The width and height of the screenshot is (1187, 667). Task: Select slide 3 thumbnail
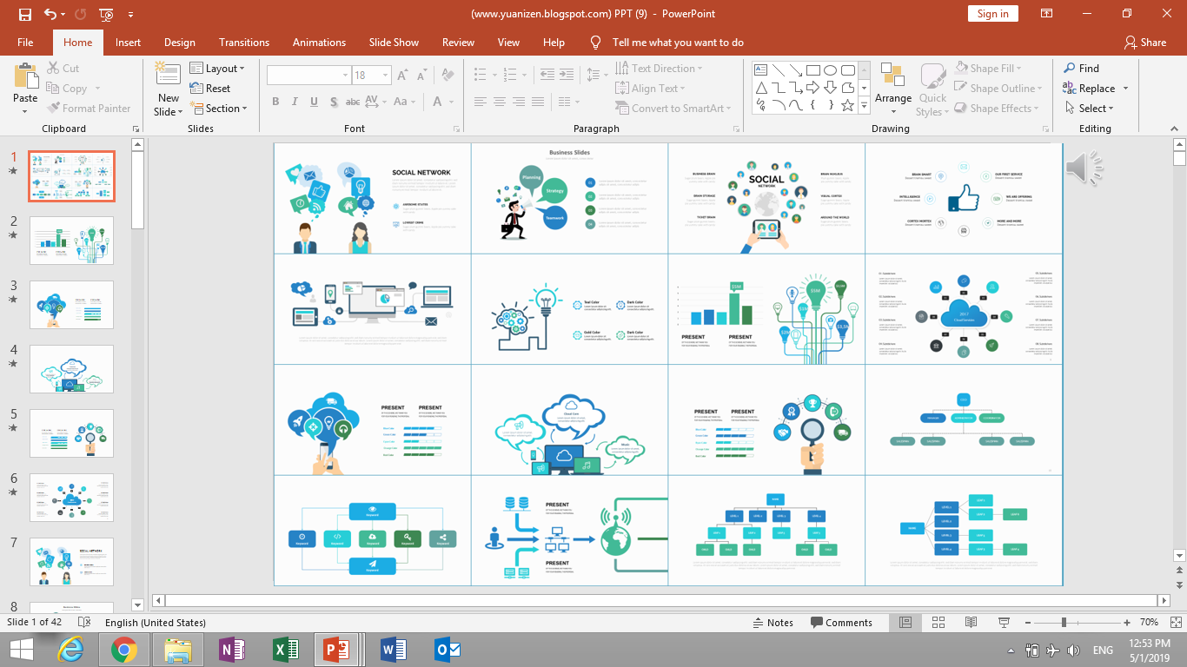(x=72, y=305)
